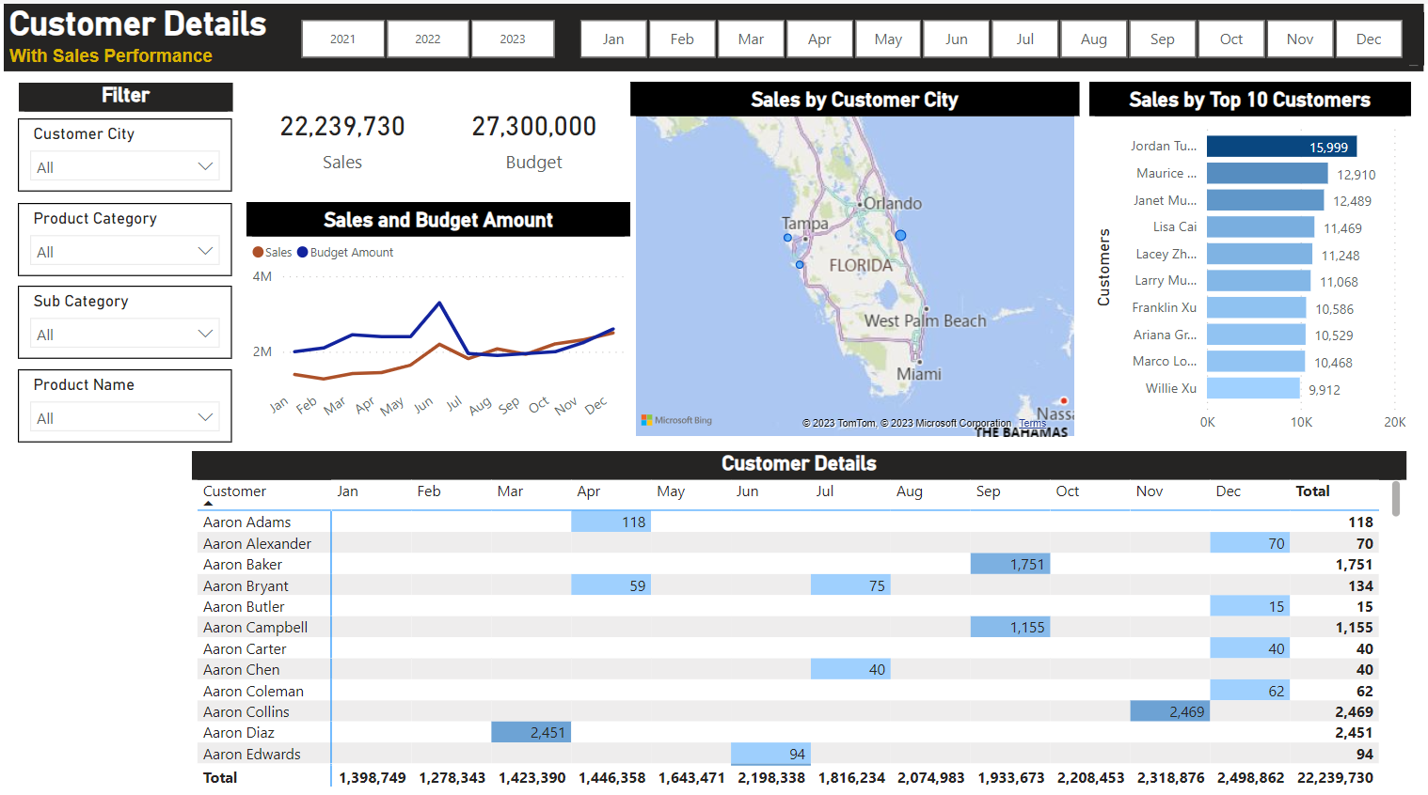This screenshot has width=1428, height=795.
Task: Select the 2023 year button
Action: 513,39
